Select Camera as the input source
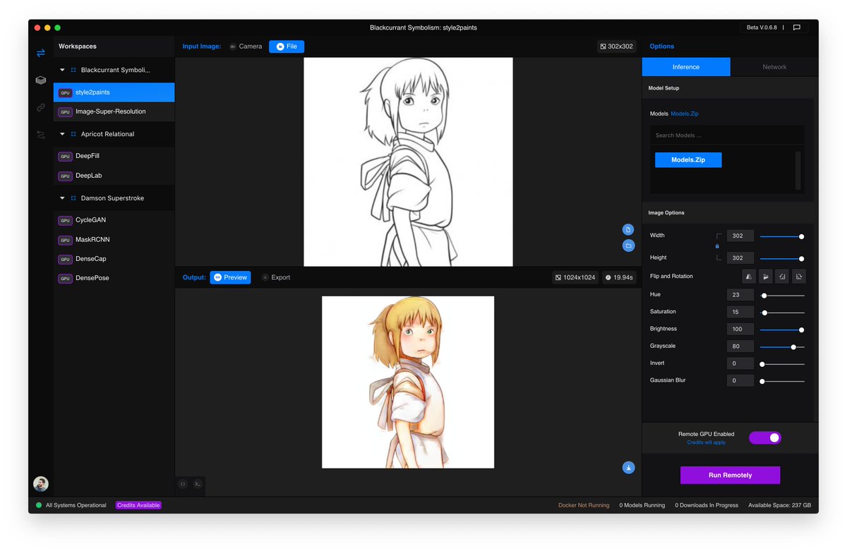Viewport: 847px width, 551px height. [x=245, y=47]
